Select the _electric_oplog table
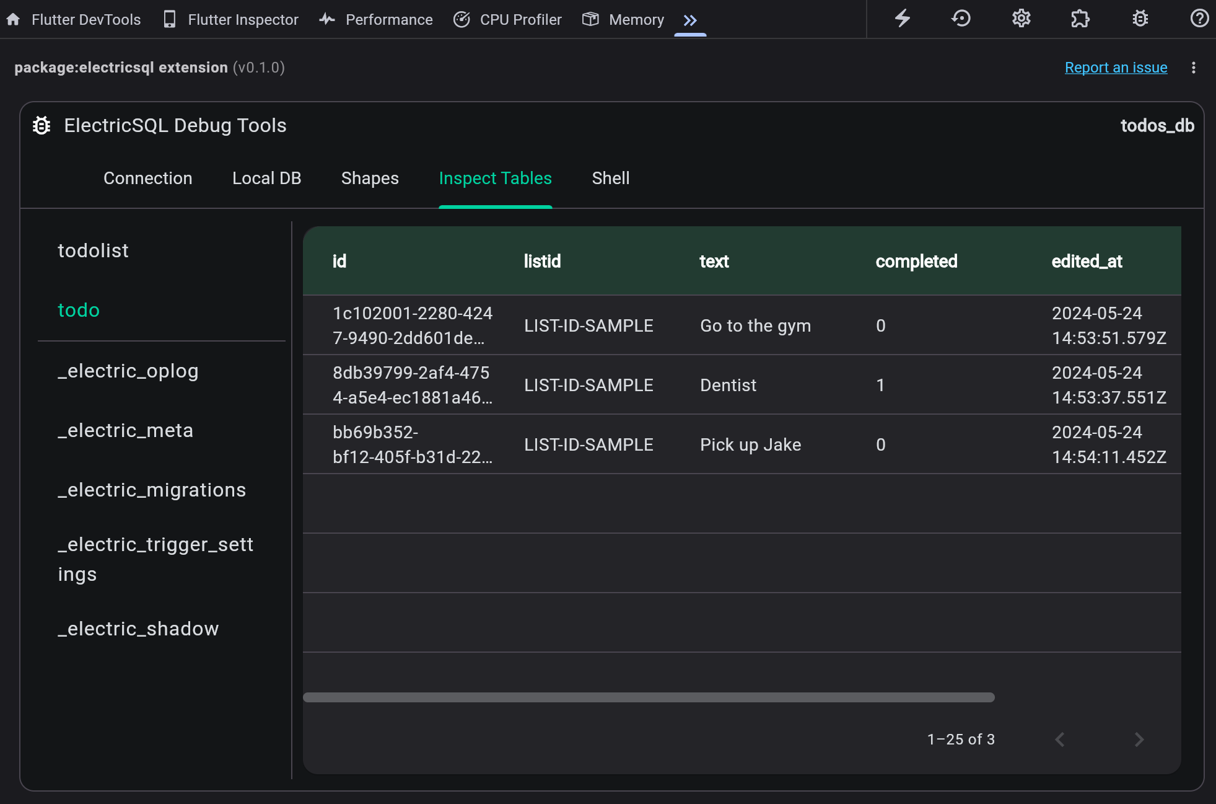The width and height of the screenshot is (1216, 804). point(128,371)
